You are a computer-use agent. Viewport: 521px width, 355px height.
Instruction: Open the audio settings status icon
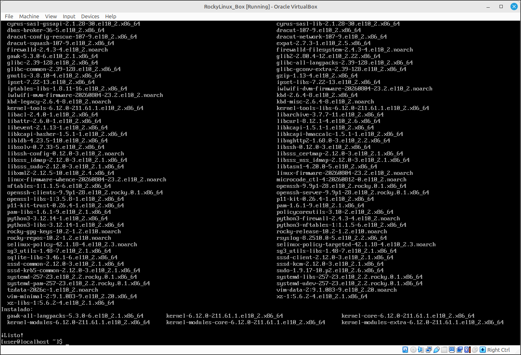421,350
